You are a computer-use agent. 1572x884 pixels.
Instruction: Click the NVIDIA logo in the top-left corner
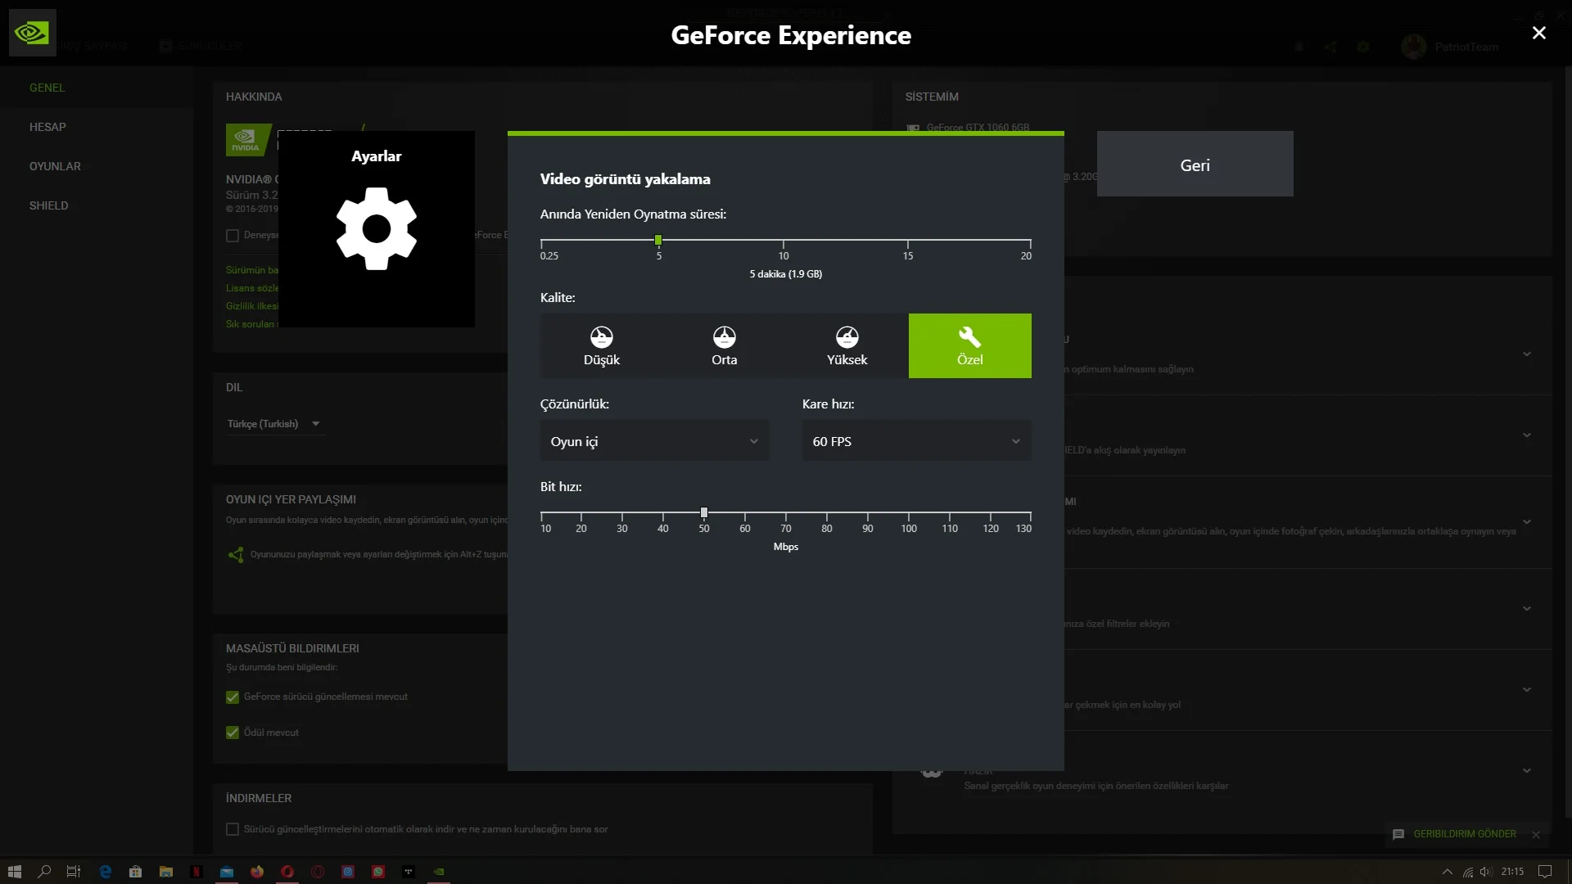pos(33,33)
